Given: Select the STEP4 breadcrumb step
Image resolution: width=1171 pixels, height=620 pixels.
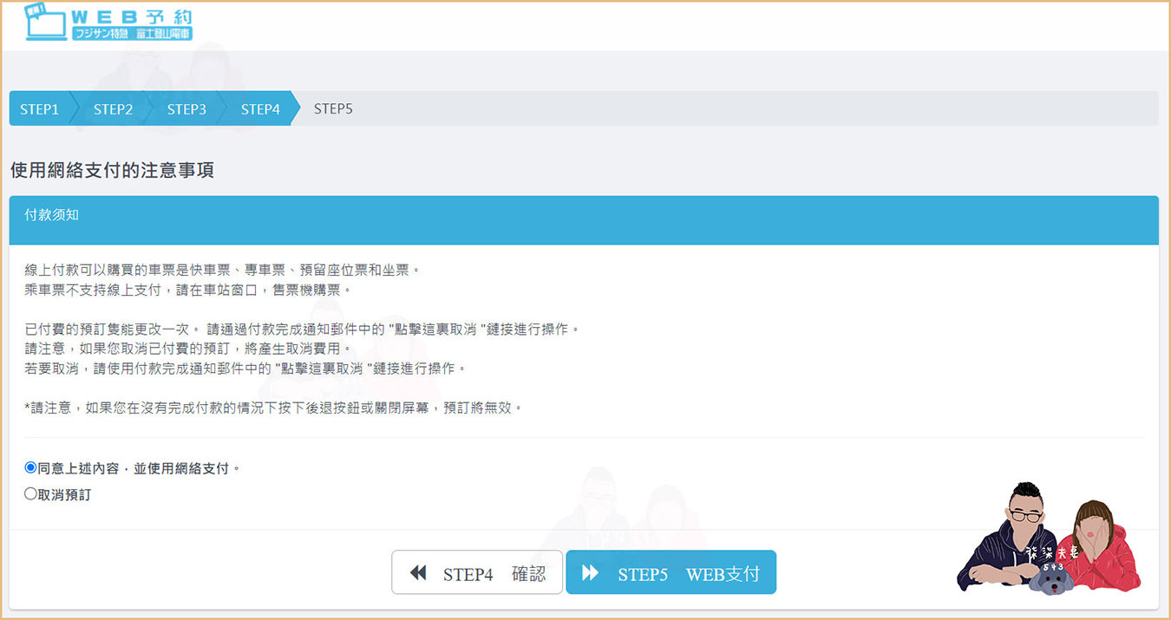Looking at the screenshot, I should click(260, 109).
